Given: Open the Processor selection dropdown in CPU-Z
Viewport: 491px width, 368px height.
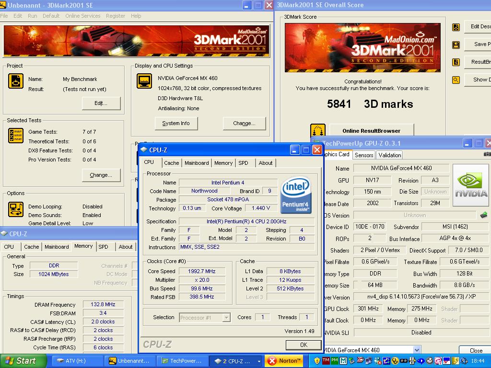Looking at the screenshot, I should [x=226, y=318].
